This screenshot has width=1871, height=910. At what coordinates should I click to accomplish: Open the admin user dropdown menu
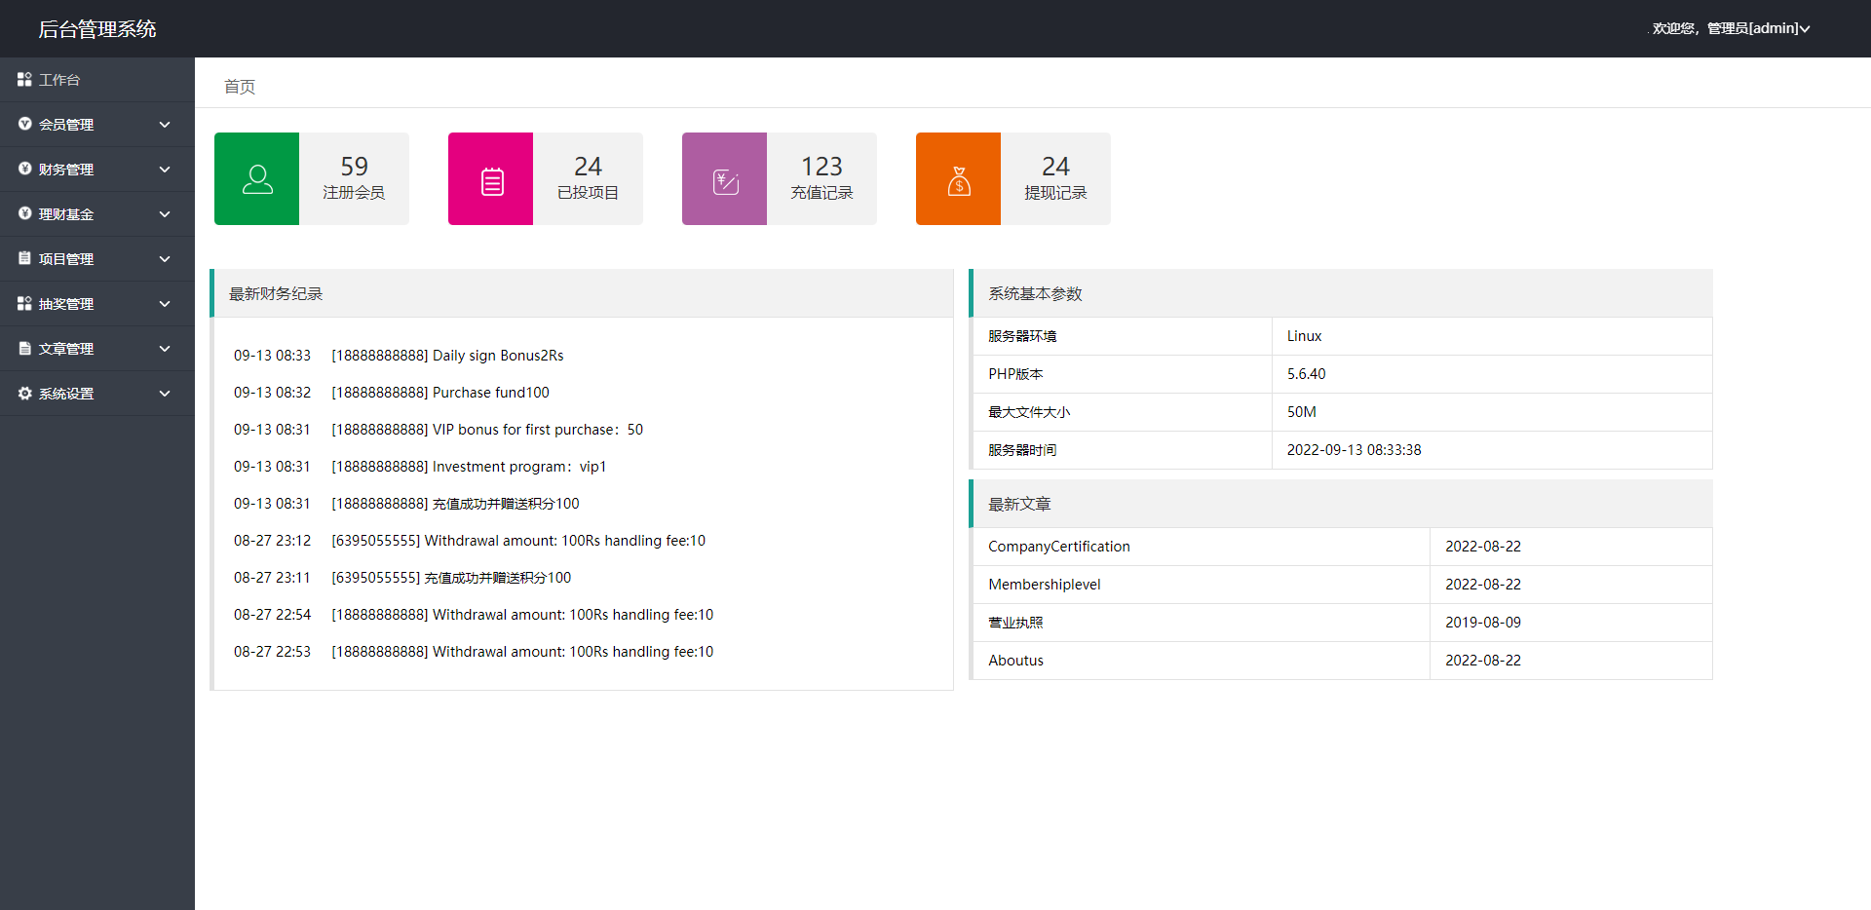click(x=1731, y=28)
